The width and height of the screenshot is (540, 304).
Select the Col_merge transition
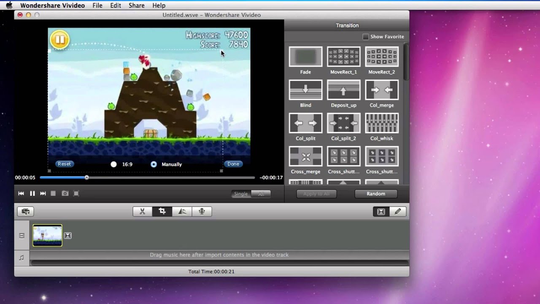click(x=381, y=90)
